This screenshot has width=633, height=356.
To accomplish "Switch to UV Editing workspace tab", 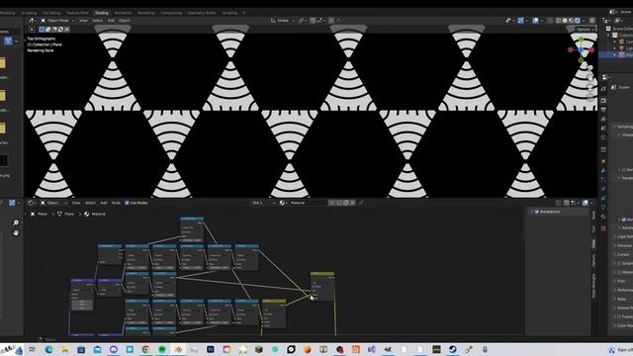I will coord(51,13).
